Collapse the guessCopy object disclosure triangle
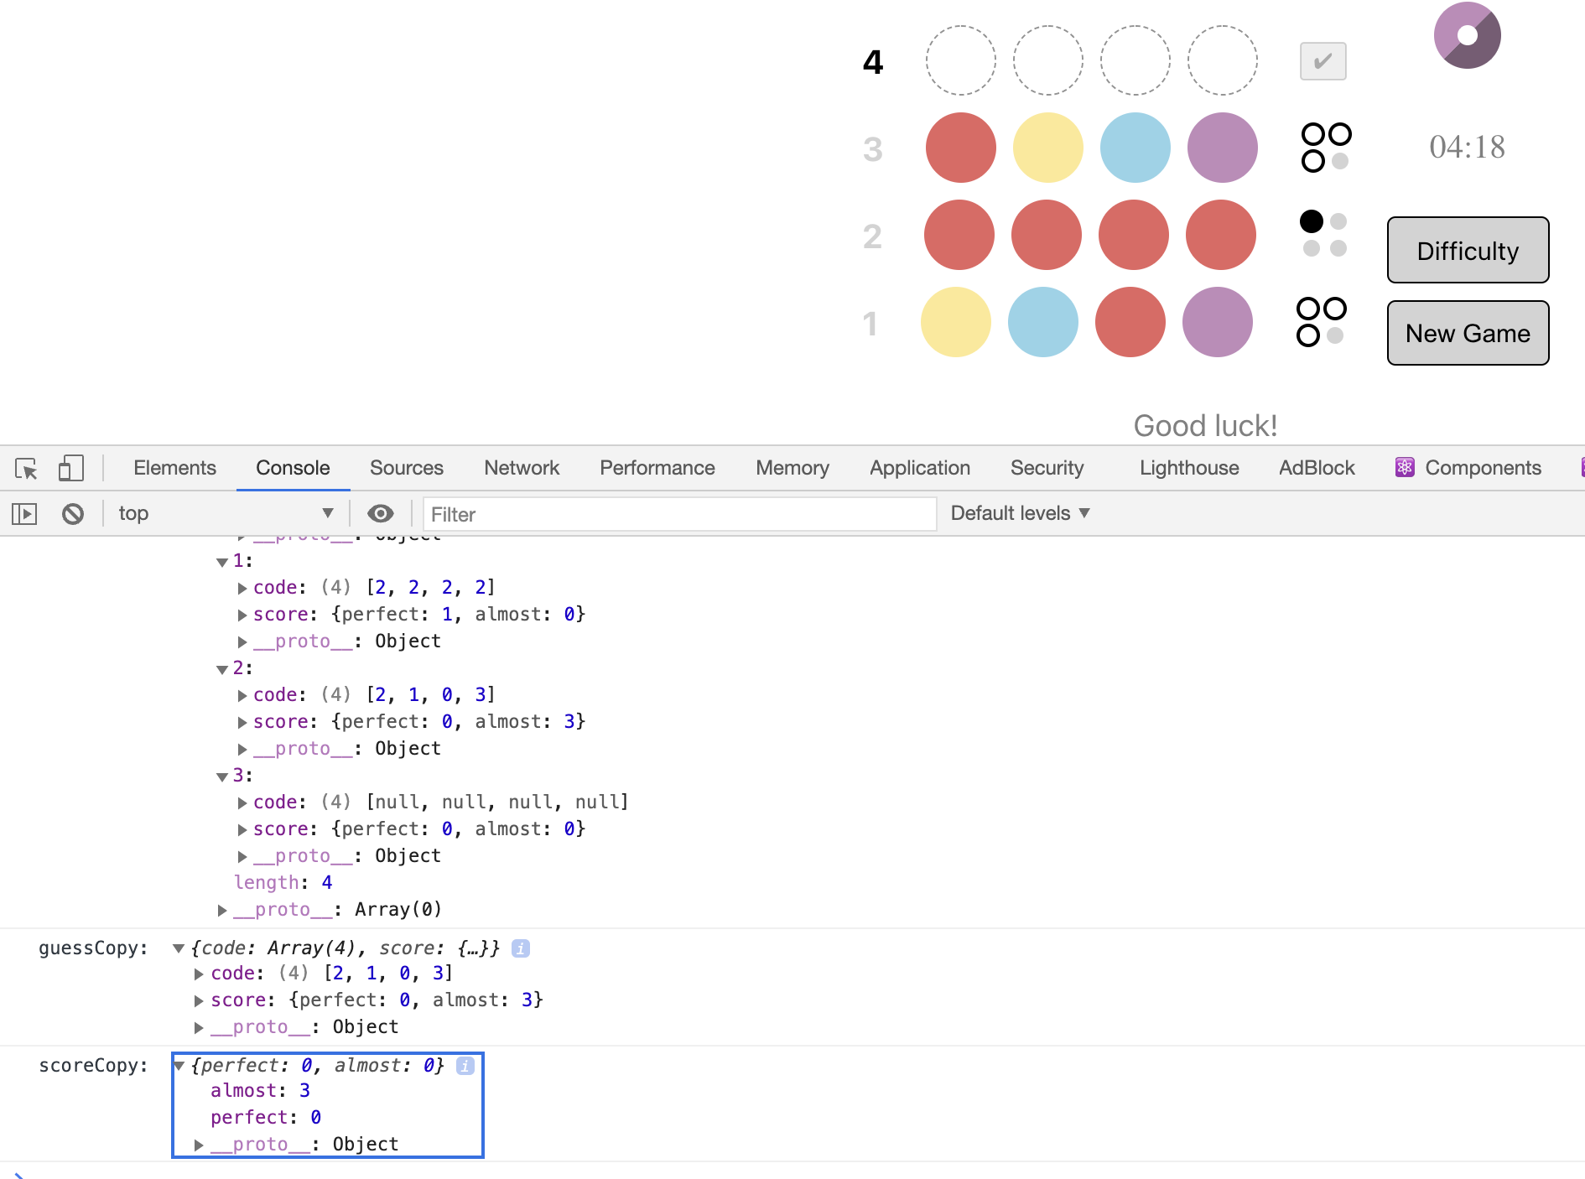 177,948
